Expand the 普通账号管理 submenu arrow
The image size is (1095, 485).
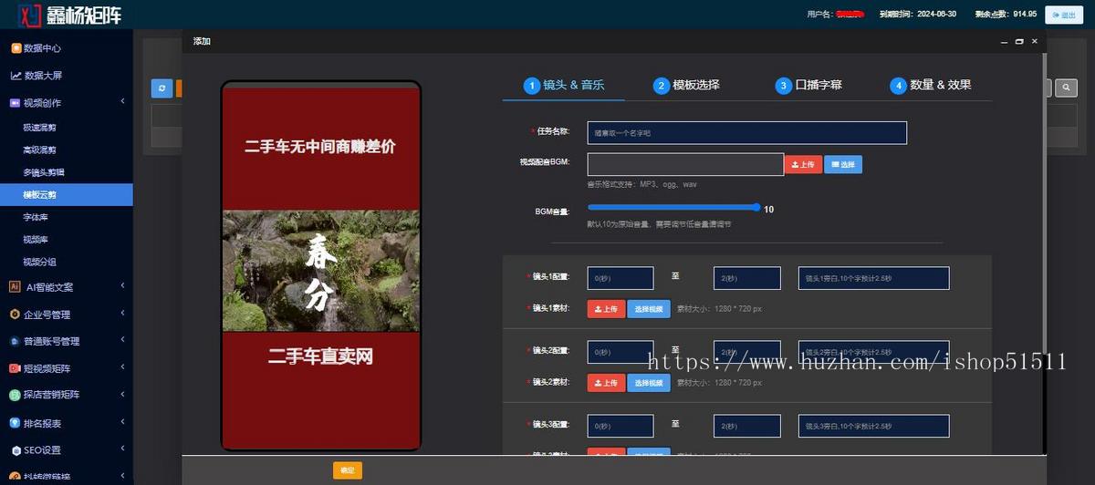(x=122, y=341)
